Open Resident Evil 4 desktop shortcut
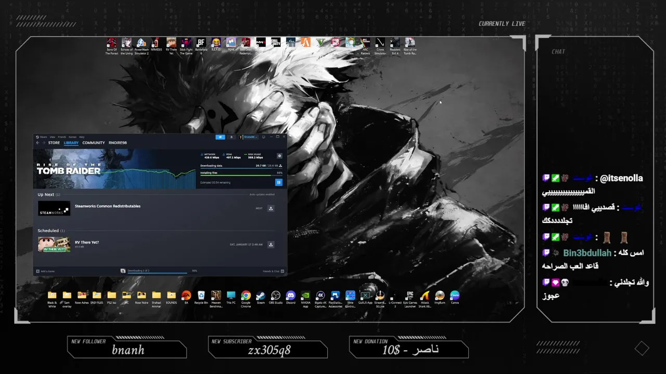The image size is (666, 374). (395, 46)
